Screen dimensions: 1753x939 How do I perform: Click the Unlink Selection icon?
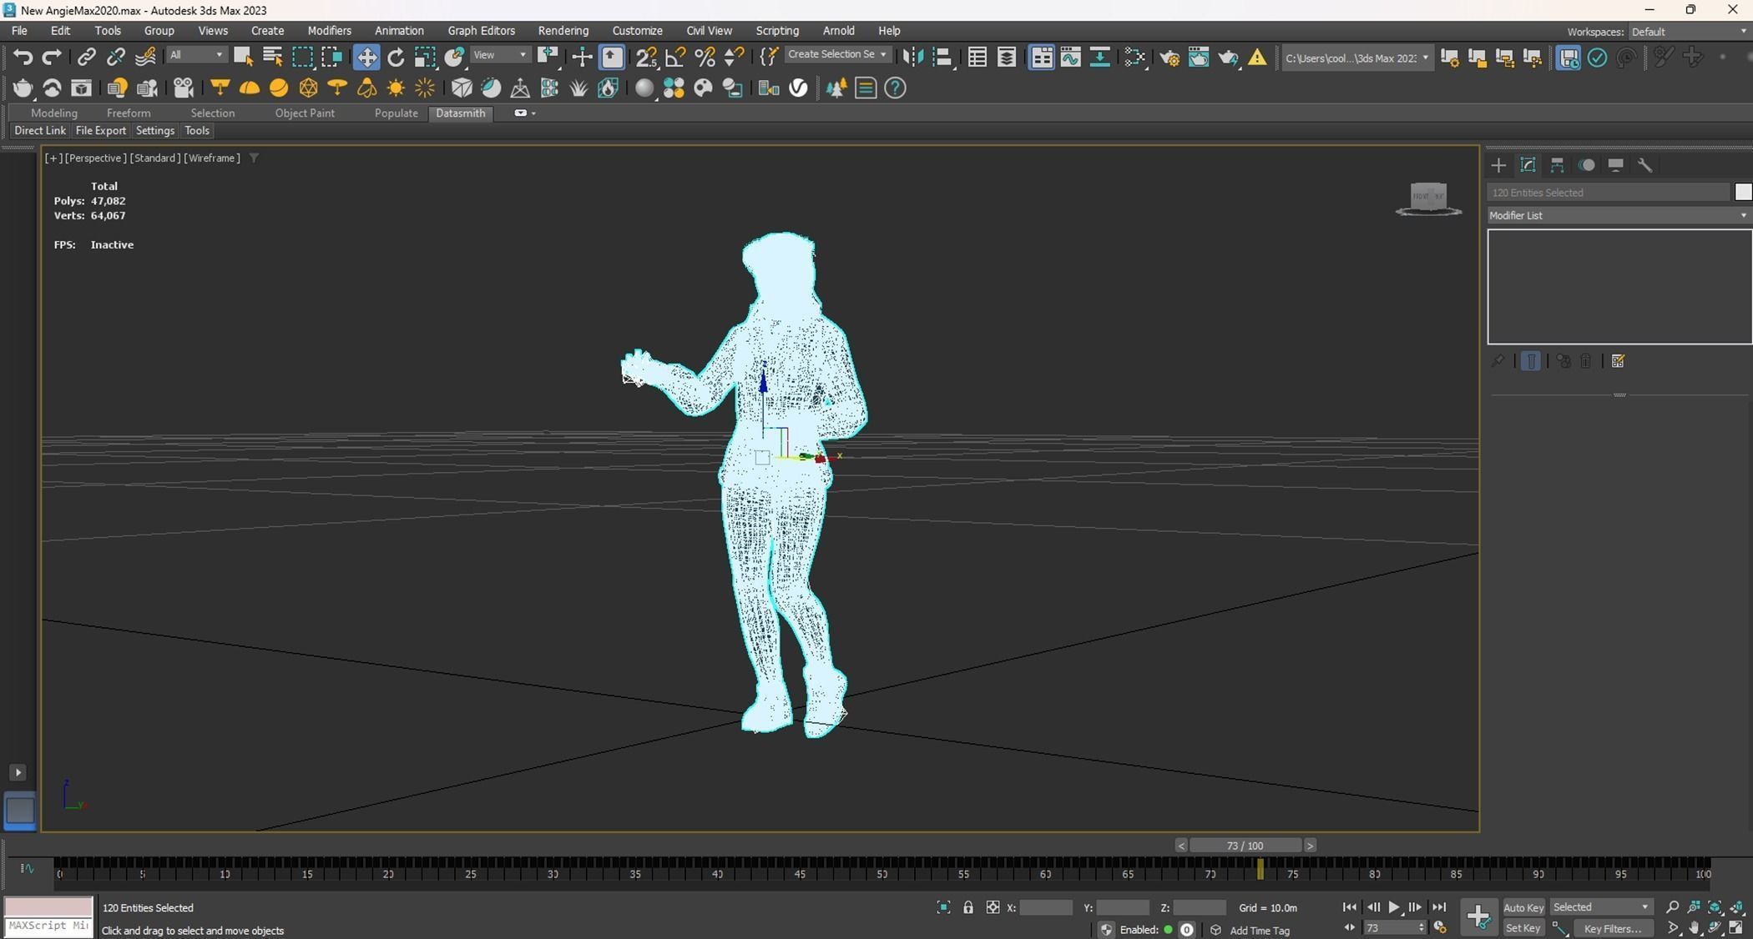tap(115, 57)
